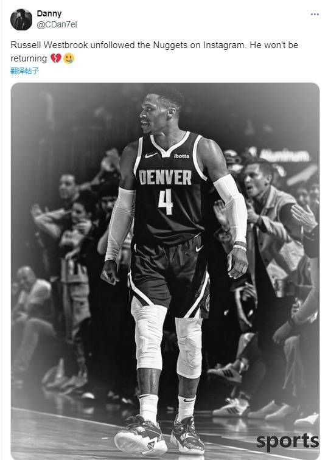Click the broken heart emoji

[56, 58]
